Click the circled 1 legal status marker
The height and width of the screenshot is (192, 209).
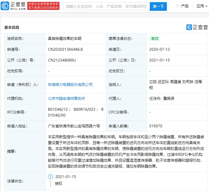[50, 177]
